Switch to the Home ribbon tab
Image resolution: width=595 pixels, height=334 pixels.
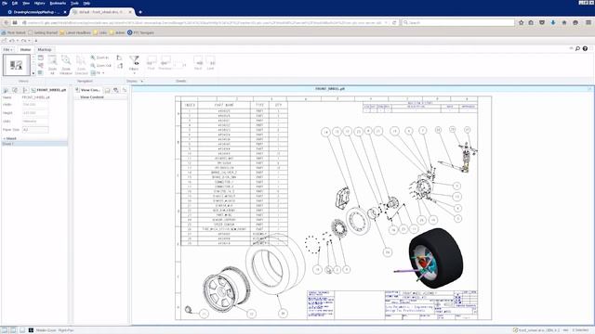pyautogui.click(x=25, y=49)
